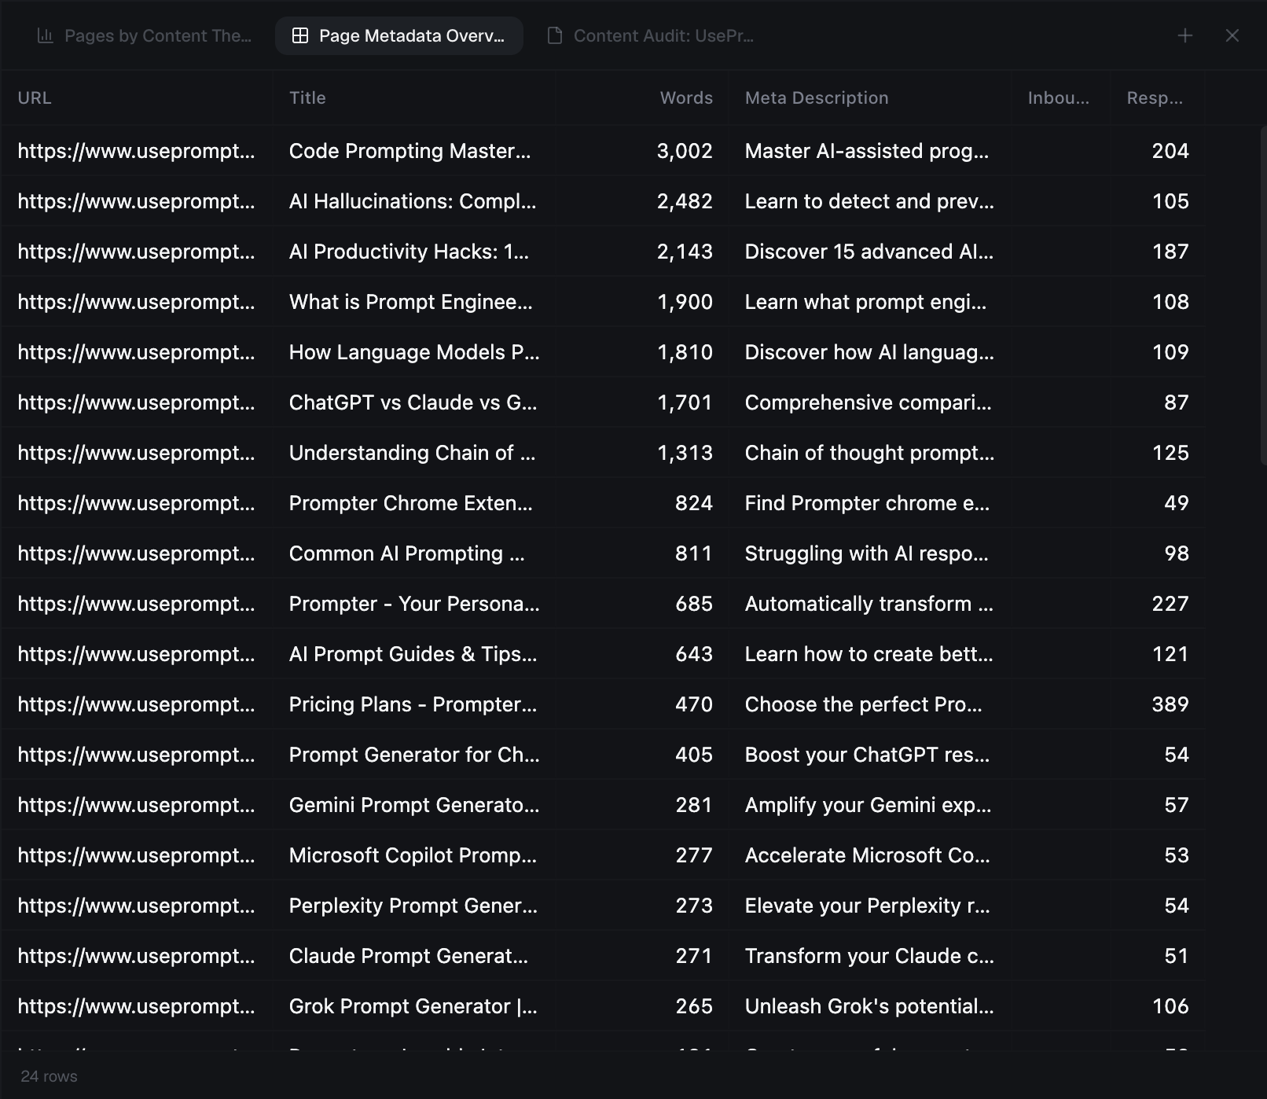Screen dimensions: 1267x1099
Task: Click Discover 15 advanced AI description
Action: [x=869, y=252]
